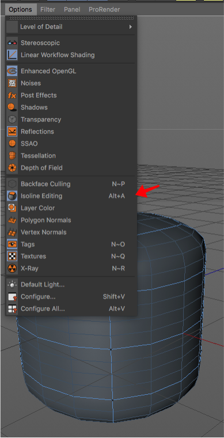Open Configure... viewport settings

click(x=71, y=297)
